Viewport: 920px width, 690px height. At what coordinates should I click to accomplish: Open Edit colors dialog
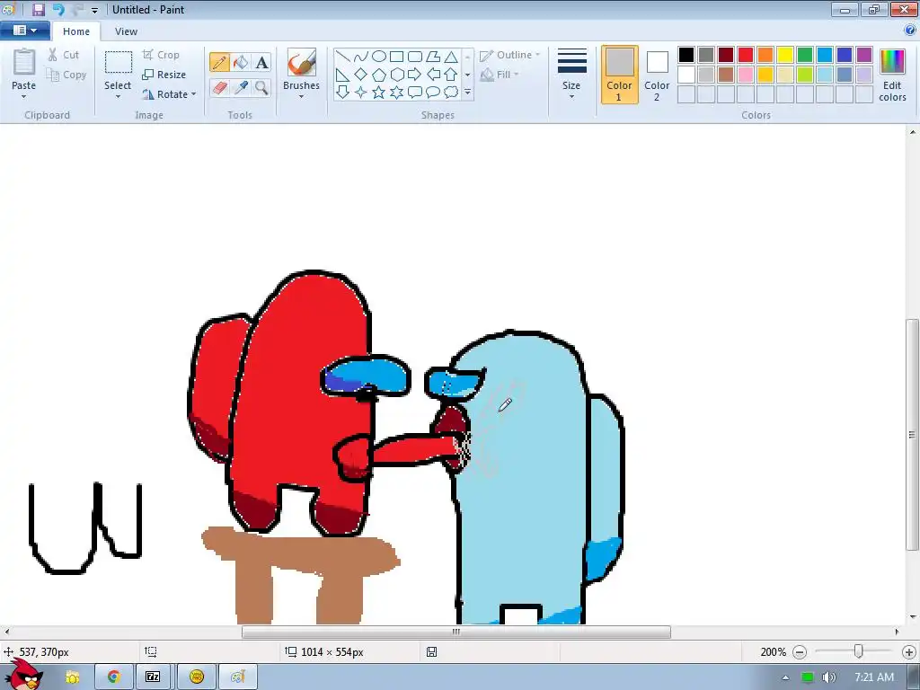tap(892, 75)
